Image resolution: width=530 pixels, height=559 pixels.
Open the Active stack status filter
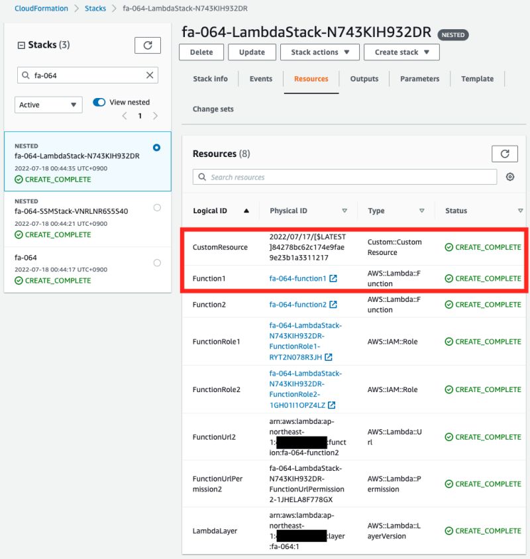48,105
